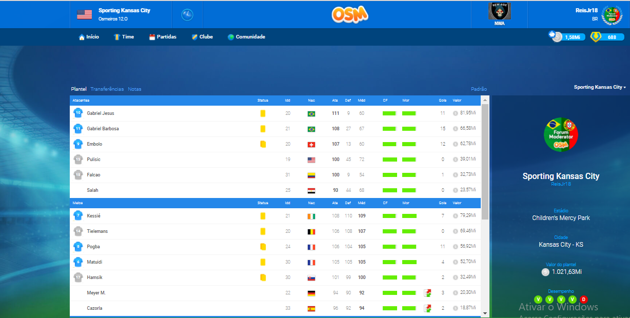Click the clock timer icon in header

187,15
